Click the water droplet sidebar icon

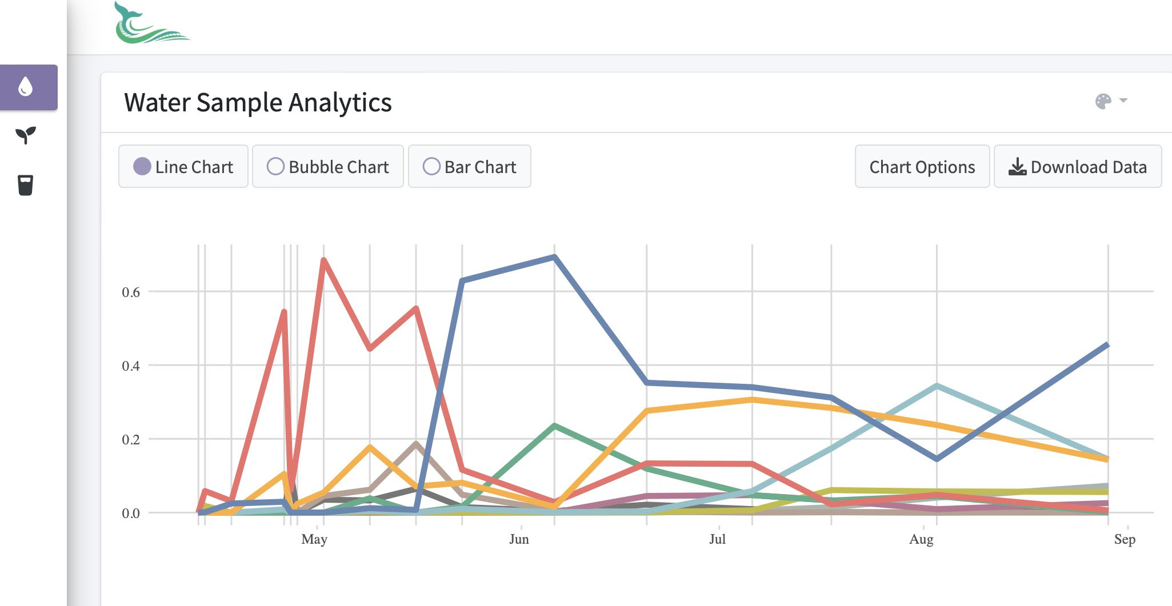26,87
